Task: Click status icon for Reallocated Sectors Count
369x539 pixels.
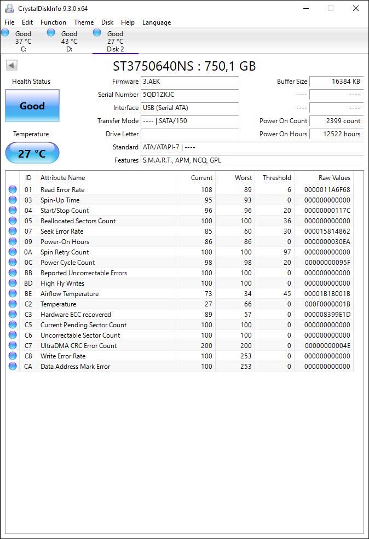Action: 13,221
